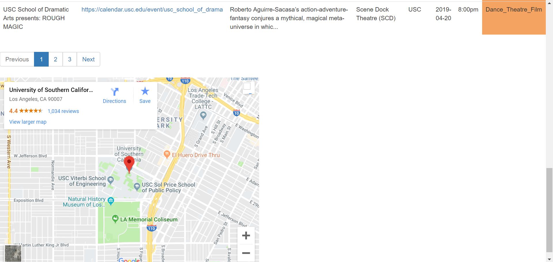Click the scrollbar down arrow
Viewport: 553px width, 262px height.
(x=549, y=259)
